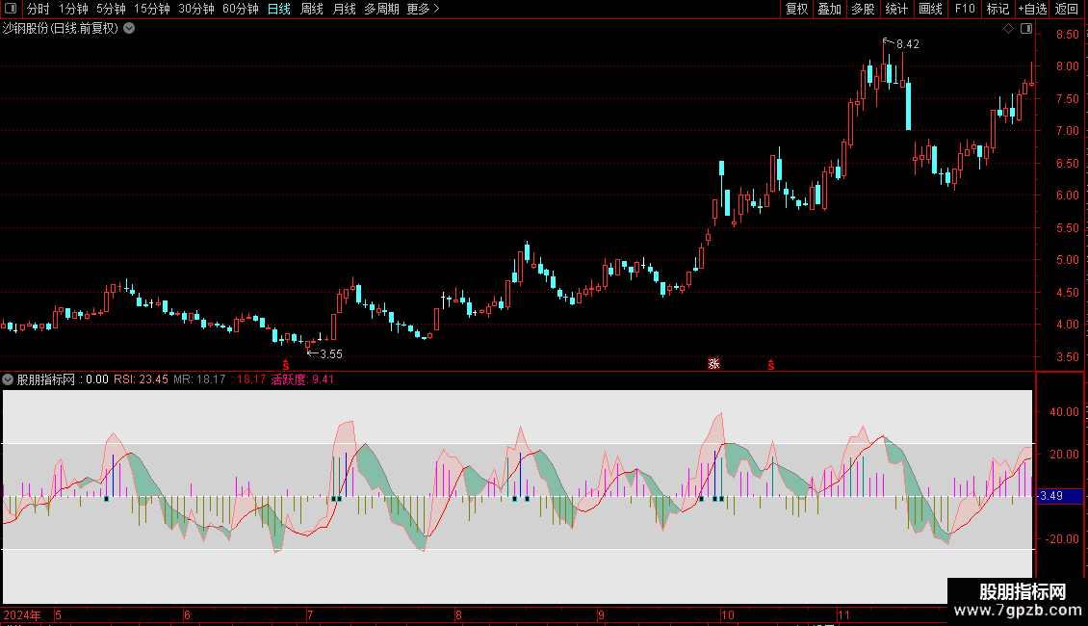The image size is (1088, 626).
Task: Add stock with +自选 button
Action: pyautogui.click(x=1032, y=9)
